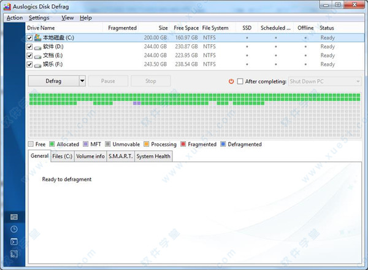Click the drive icon for 文档 (E:)
This screenshot has width=368, height=270.
coord(37,56)
